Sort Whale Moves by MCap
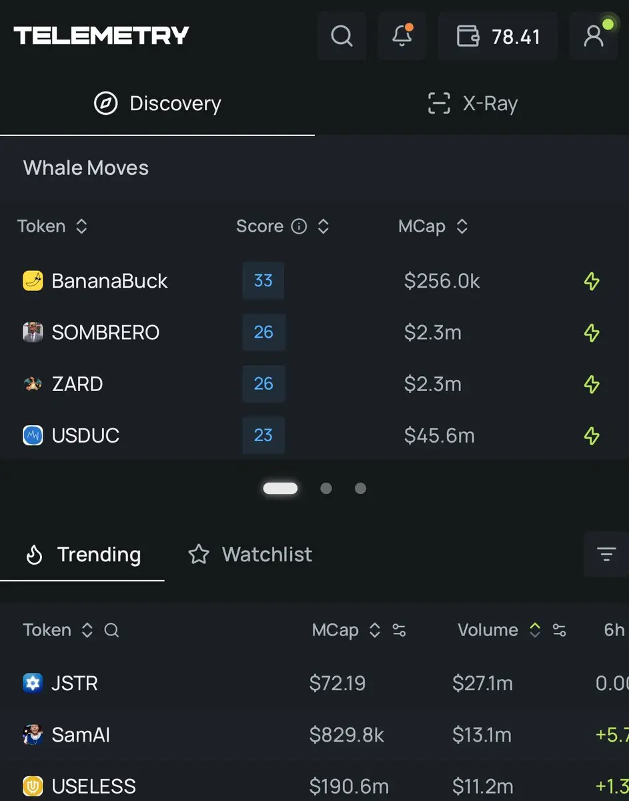Viewport: 629px width, 801px height. click(x=462, y=227)
